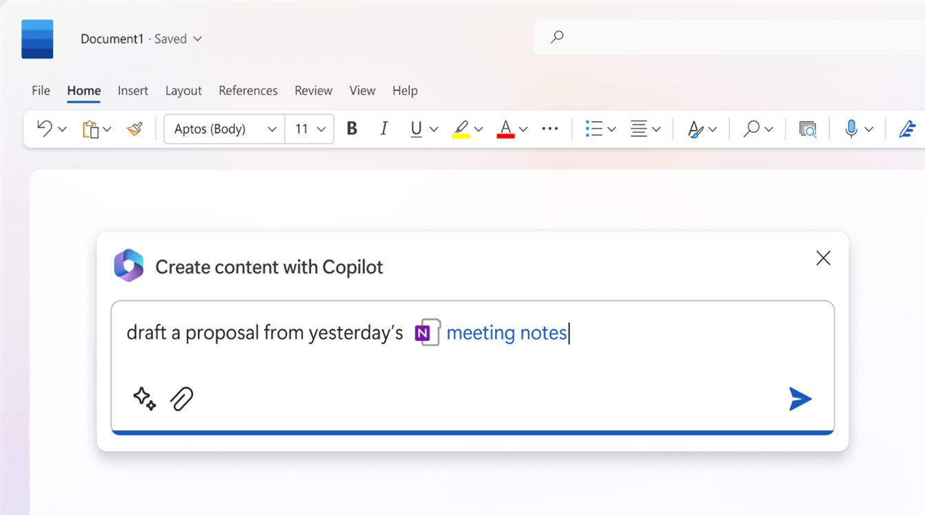This screenshot has height=515, width=925.
Task: Toggle italic formatting
Action: [384, 129]
